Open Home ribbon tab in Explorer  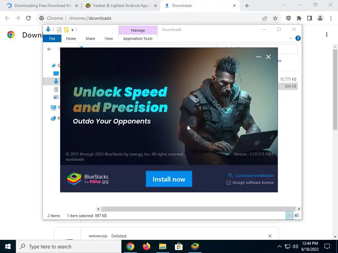point(71,39)
